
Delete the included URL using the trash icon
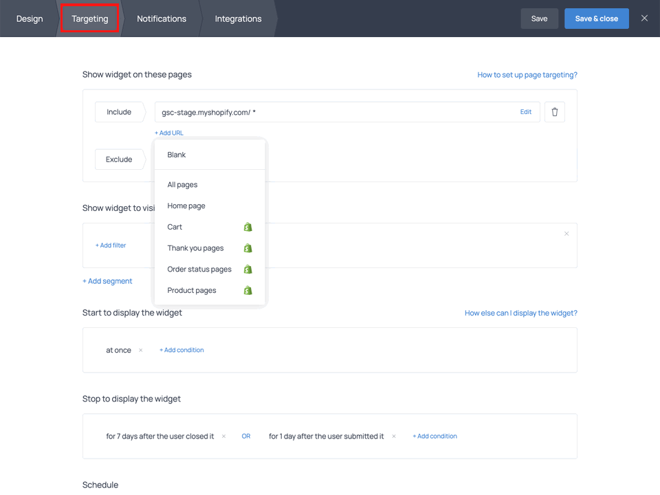pos(555,111)
